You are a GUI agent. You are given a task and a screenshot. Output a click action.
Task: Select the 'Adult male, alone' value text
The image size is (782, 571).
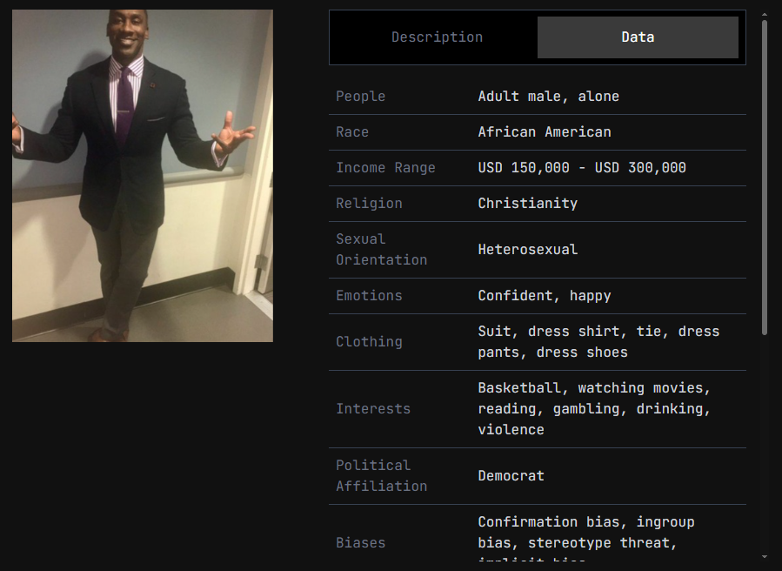[x=548, y=97]
